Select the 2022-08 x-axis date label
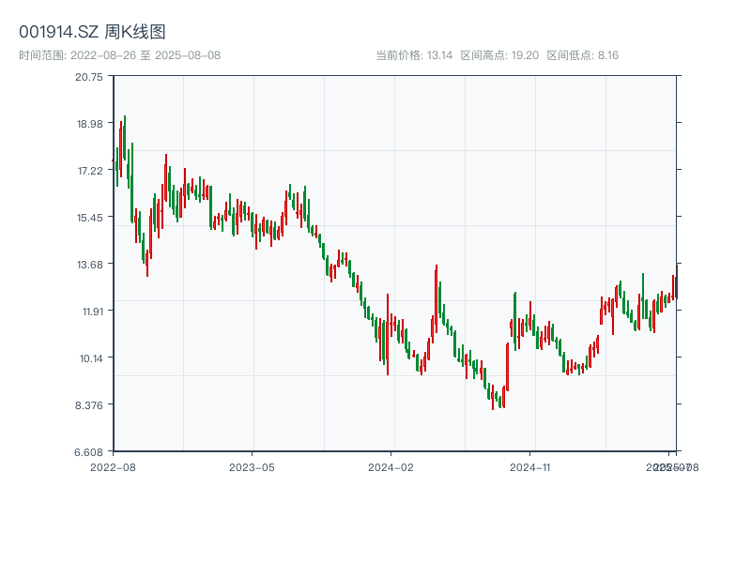This screenshot has height=563, width=751. click(113, 466)
